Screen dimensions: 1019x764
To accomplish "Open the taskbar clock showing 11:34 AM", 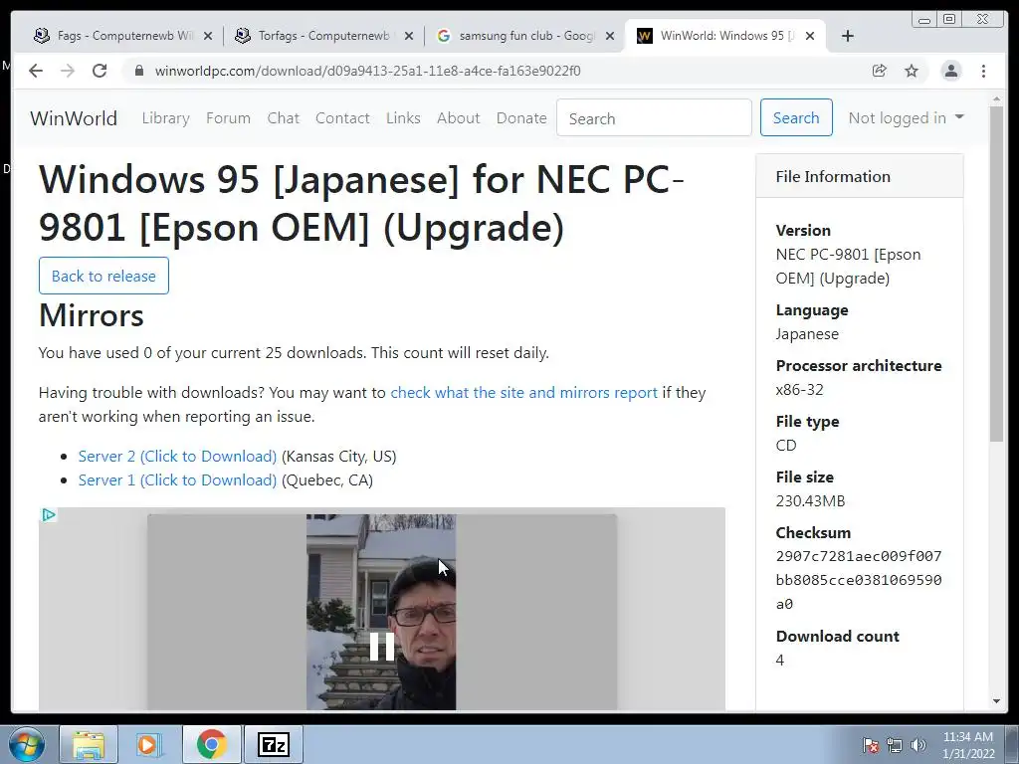I will coord(968,745).
